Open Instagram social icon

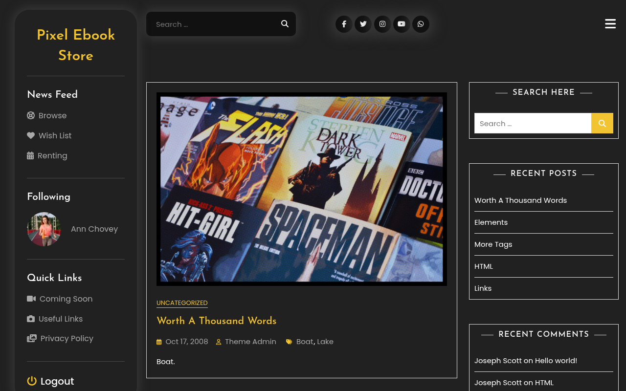point(382,24)
